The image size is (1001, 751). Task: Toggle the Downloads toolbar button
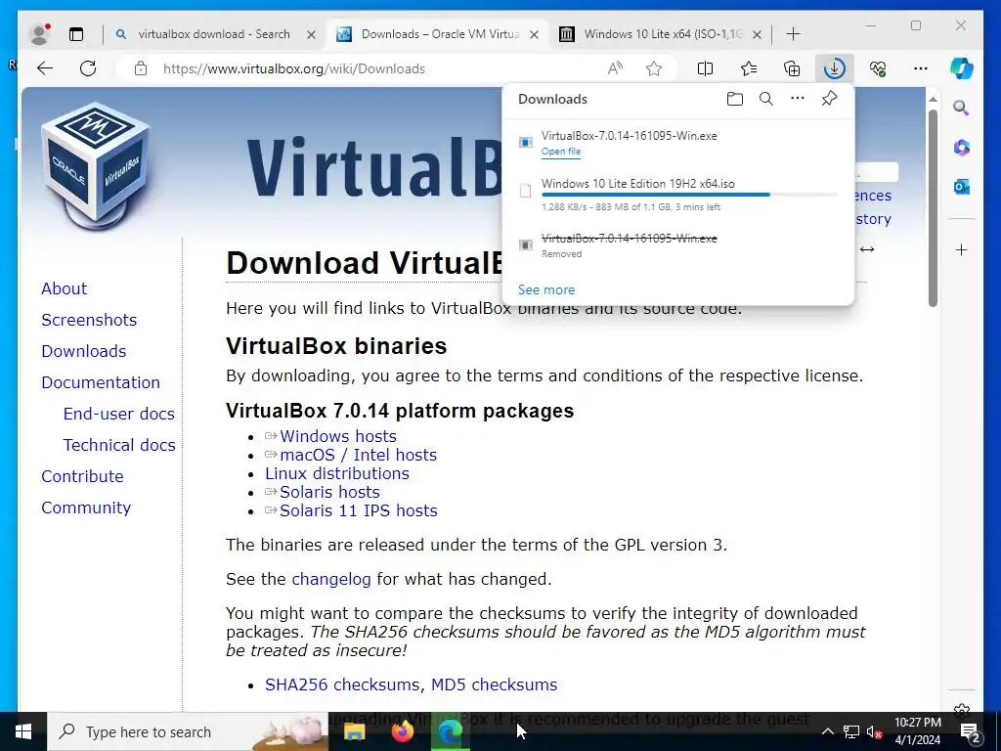pos(835,68)
